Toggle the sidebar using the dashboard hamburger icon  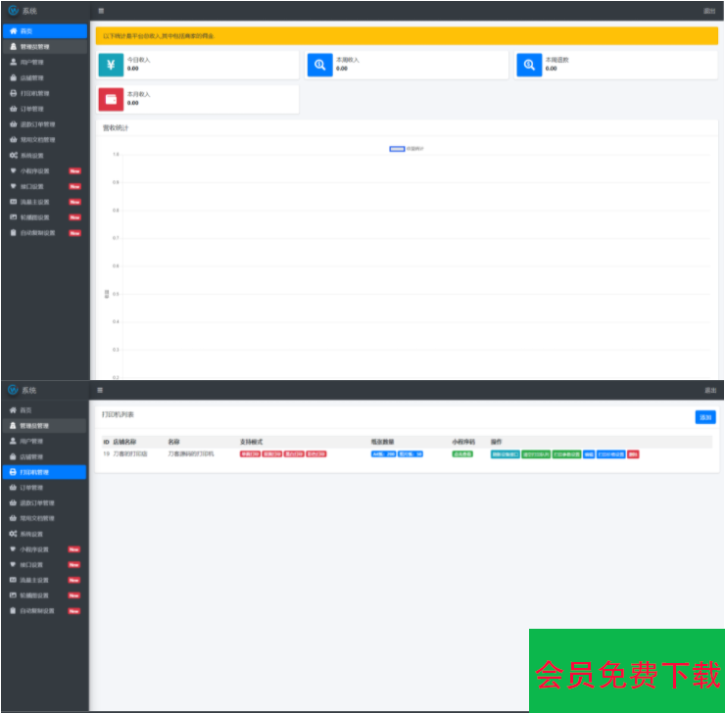pyautogui.click(x=102, y=11)
